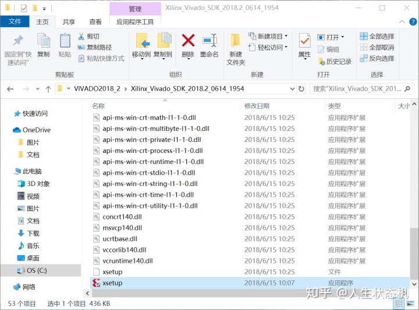Expand the New Item (新建项目) dropdown
The image size is (419, 310).
pyautogui.click(x=286, y=36)
